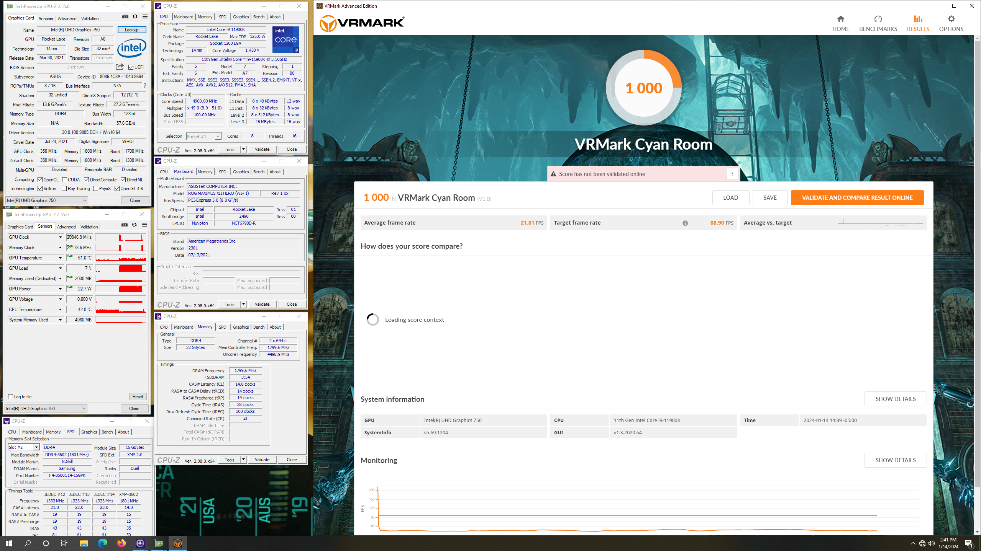
Task: Switch to Validation tab in GPU-Z Sensors window
Action: (89, 227)
